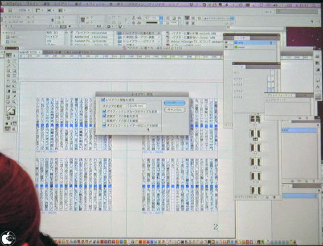Toggle オブジェクトとレイヤーのロックを無視 checkbox
Viewport: 323px width, 246px height.
pyautogui.click(x=104, y=126)
